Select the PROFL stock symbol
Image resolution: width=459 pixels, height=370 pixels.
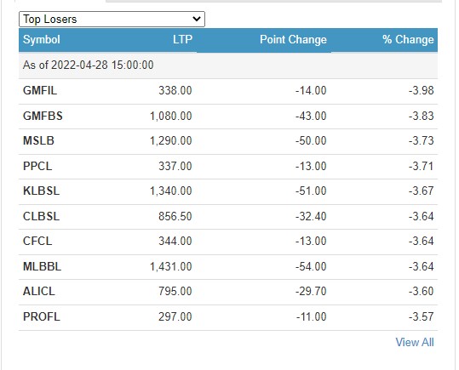pos(42,316)
